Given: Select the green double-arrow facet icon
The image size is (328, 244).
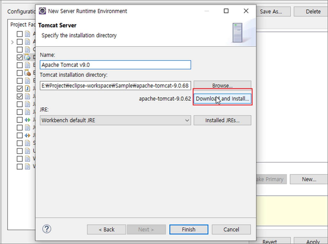Looking at the screenshot, I should (x=27, y=120).
